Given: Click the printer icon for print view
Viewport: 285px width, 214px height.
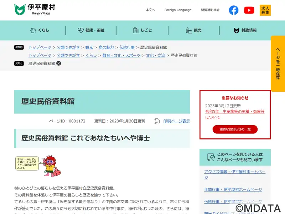Looking at the screenshot, I should click(x=157, y=121).
